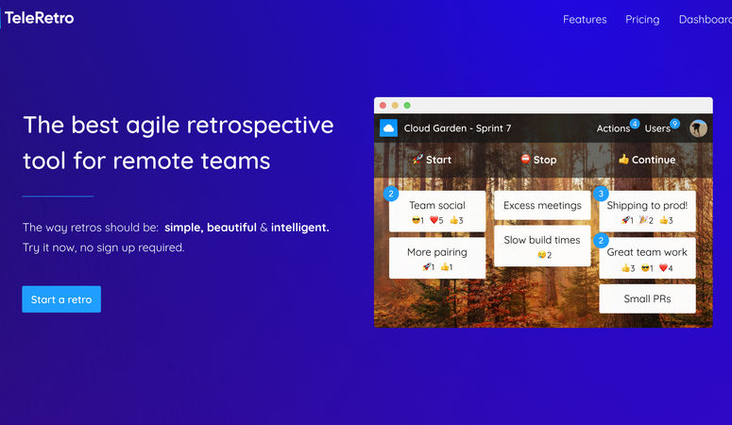Open the Pricing page
732x425 pixels.
click(x=642, y=20)
